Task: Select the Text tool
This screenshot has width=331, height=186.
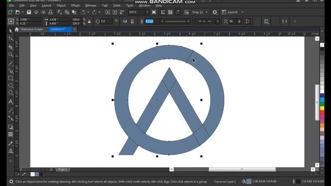Action: coord(10,102)
